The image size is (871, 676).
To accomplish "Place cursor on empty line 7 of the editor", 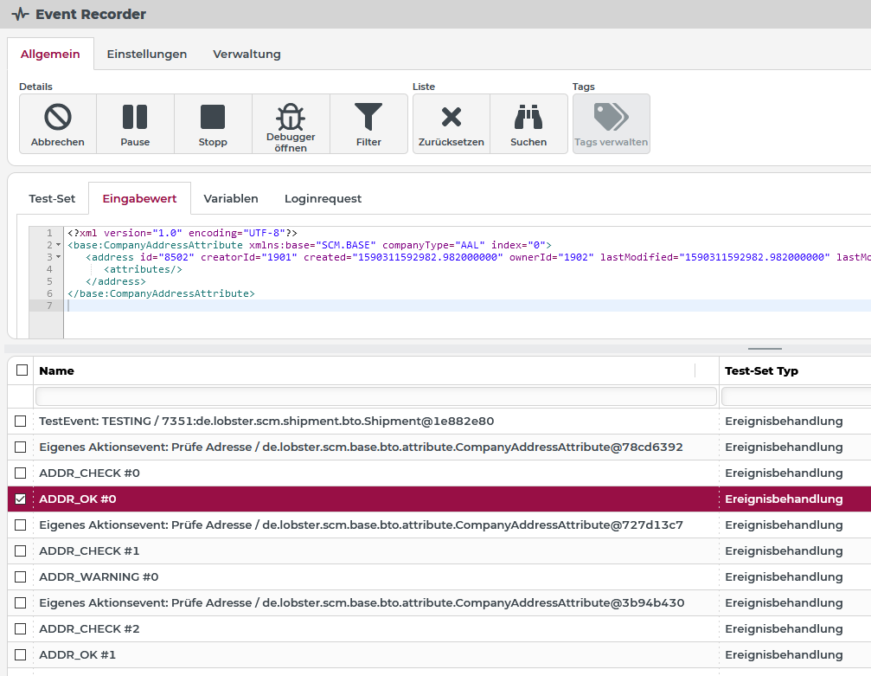I will (469, 306).
